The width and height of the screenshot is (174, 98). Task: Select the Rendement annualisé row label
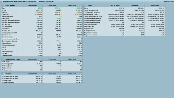(8, 45)
